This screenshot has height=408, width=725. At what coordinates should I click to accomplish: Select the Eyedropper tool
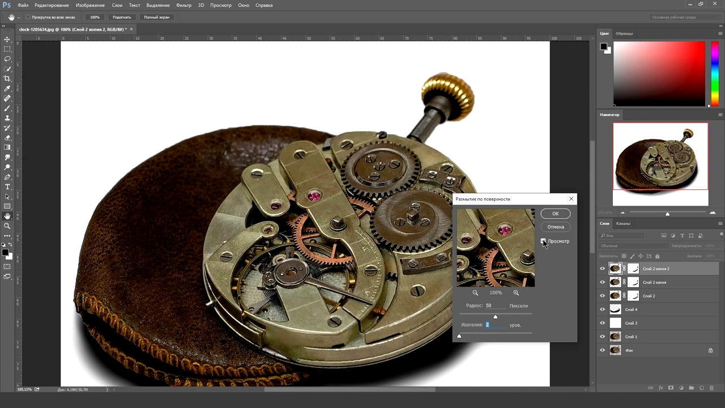pyautogui.click(x=7, y=88)
